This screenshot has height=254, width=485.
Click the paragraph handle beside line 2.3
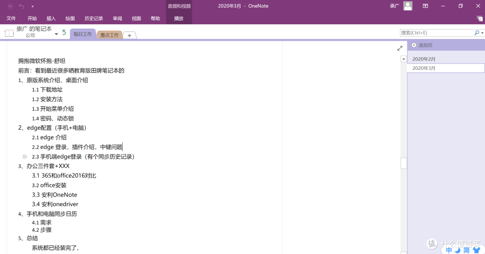point(25,157)
